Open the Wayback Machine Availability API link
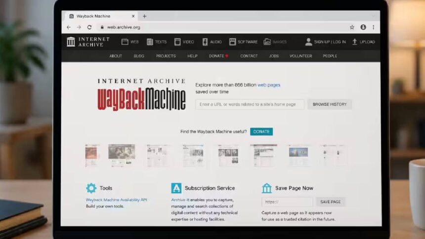 116,199
